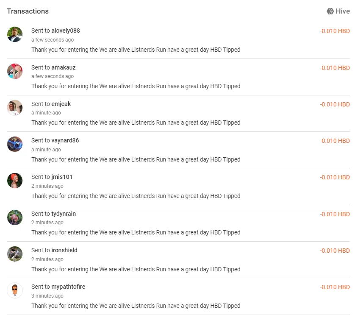355x315 pixels.
Task: Click tydynrain's avatar image
Action: [15, 217]
